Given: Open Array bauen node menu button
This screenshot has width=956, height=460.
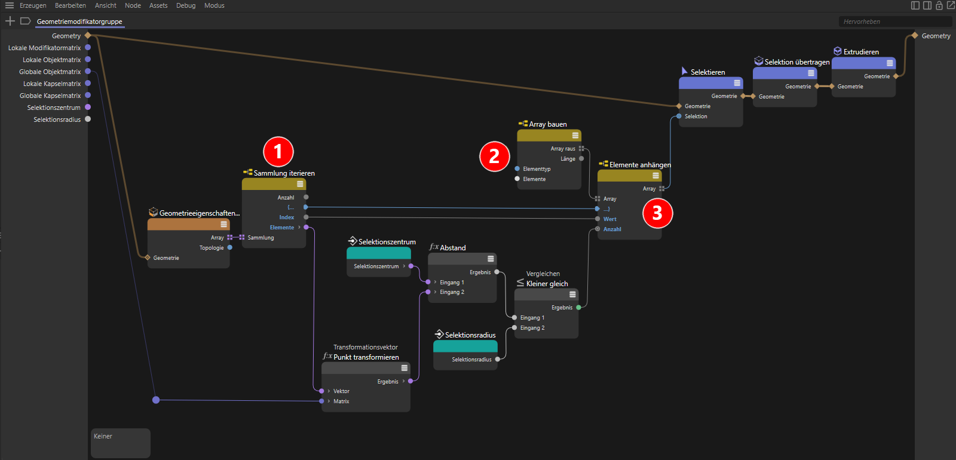Looking at the screenshot, I should 575,136.
